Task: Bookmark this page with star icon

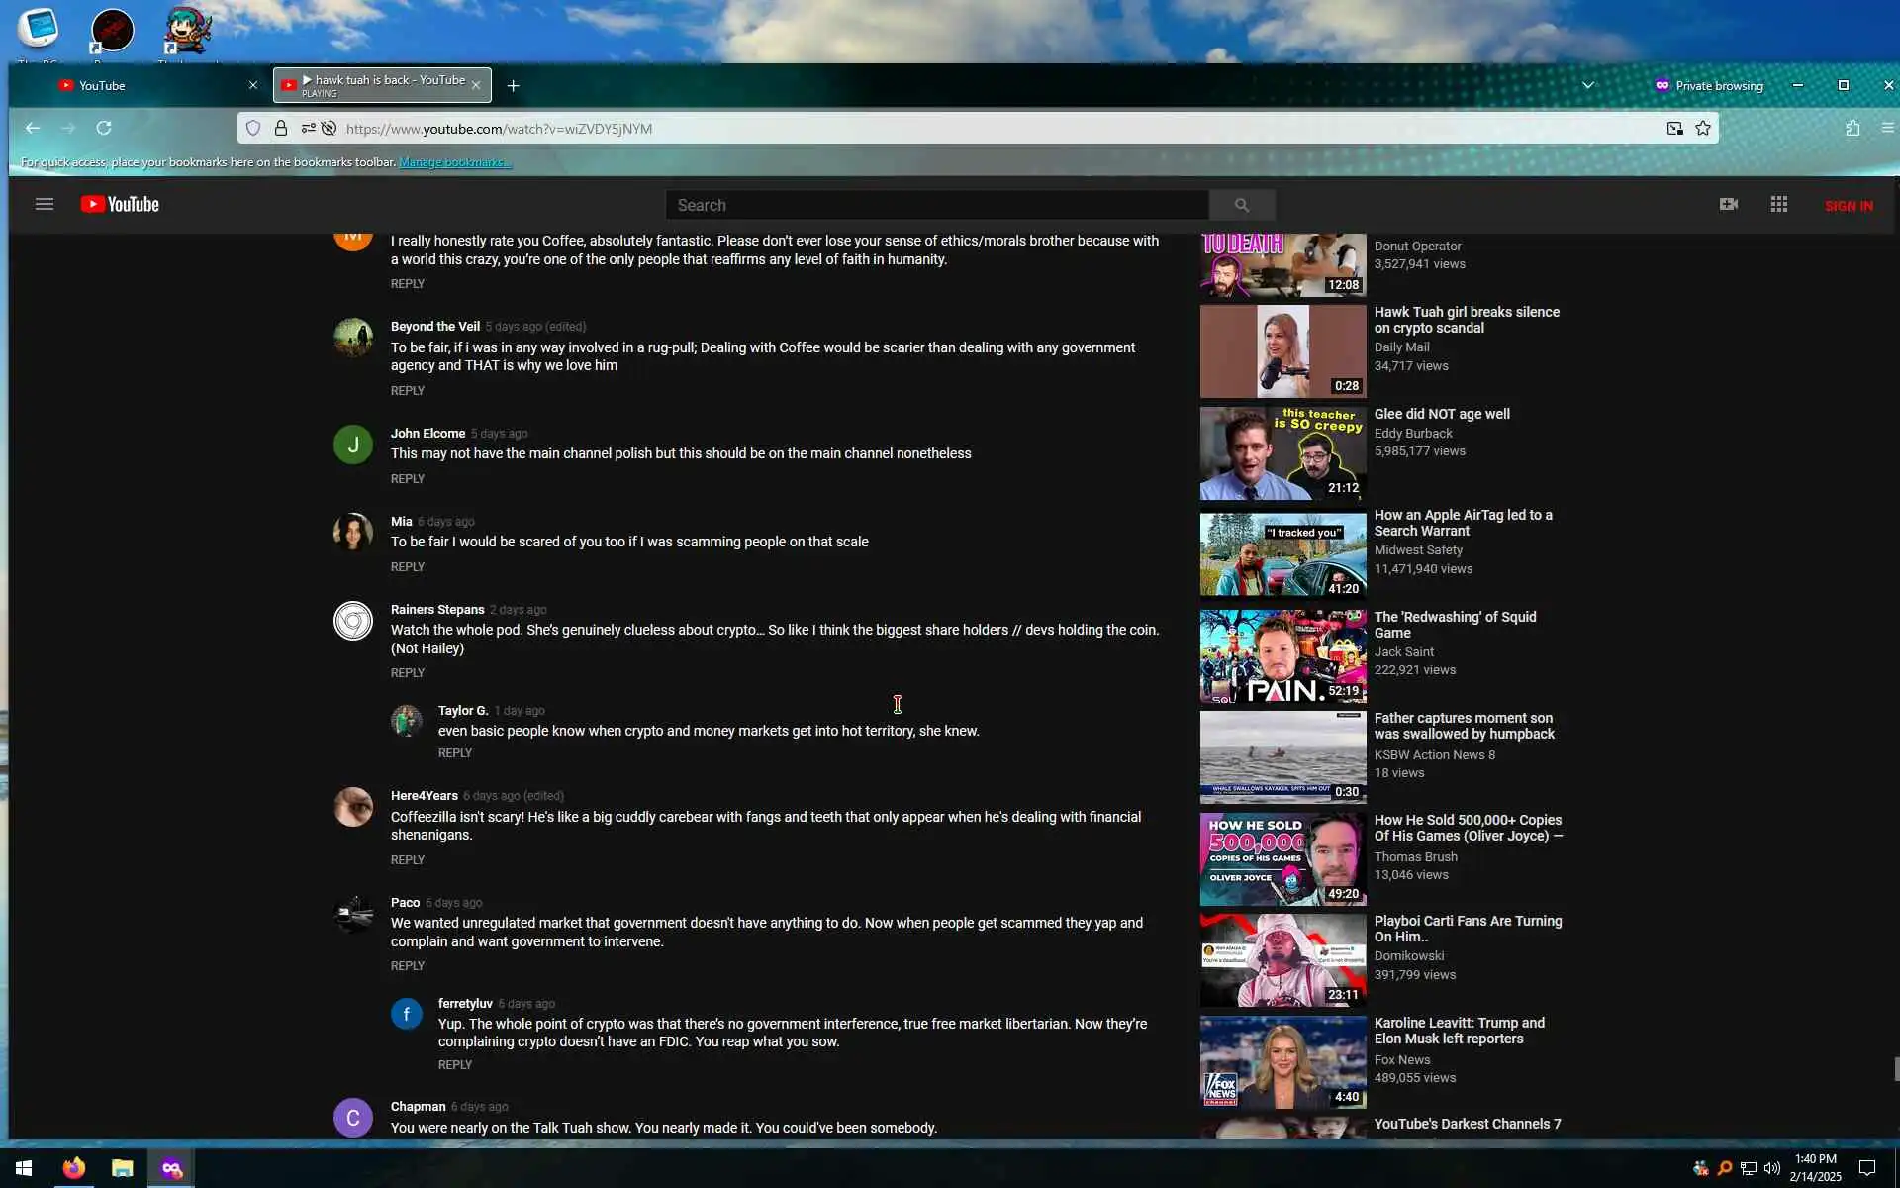Action: (x=1703, y=129)
